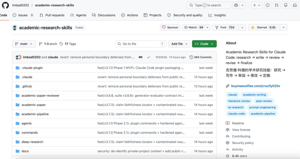Image resolution: width=300 pixels, height=159 pixels.
Task: Open the repositories icon in header
Action: pyautogui.click(x=286, y=5)
